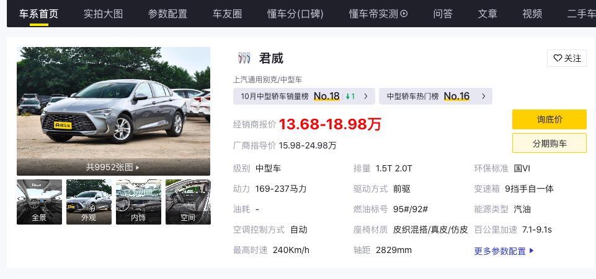Open the 全景 panorama thumbnail
Screen dimensions: 596x279
pos(39,202)
